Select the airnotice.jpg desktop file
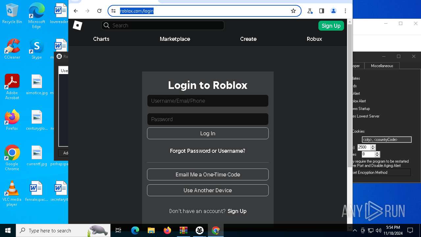The height and width of the screenshot is (237, 421). coord(37,85)
